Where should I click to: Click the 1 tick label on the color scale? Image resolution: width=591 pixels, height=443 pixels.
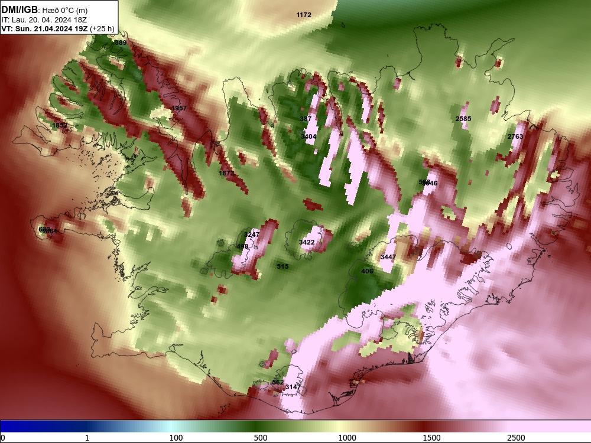pyautogui.click(x=87, y=438)
